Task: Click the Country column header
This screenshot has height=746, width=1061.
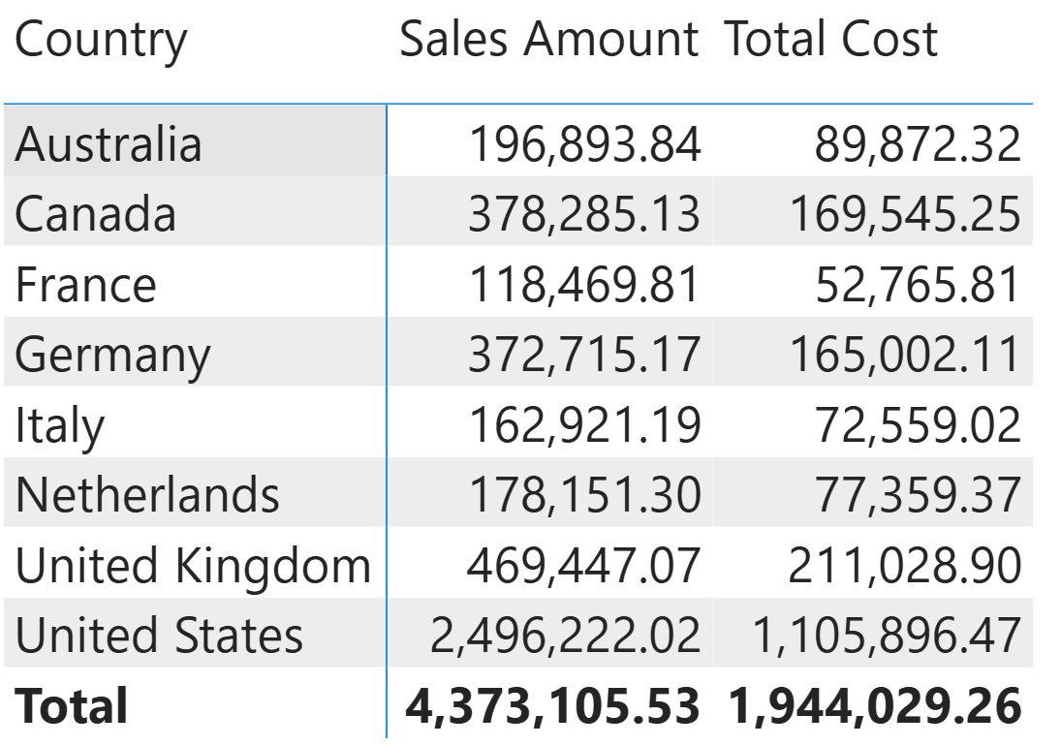Action: [101, 41]
